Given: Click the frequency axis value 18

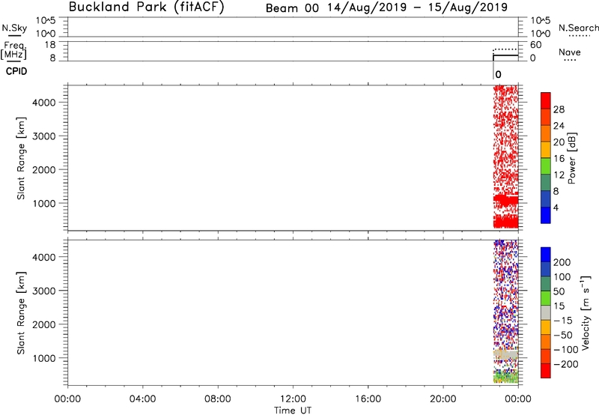Looking at the screenshot, I should point(50,45).
